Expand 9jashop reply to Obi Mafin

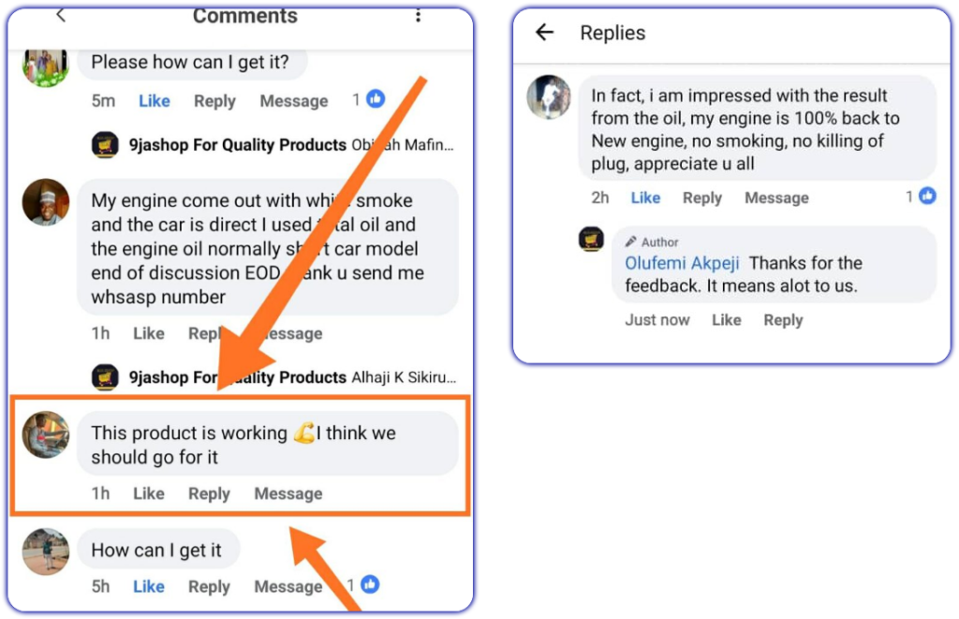pyautogui.click(x=273, y=145)
